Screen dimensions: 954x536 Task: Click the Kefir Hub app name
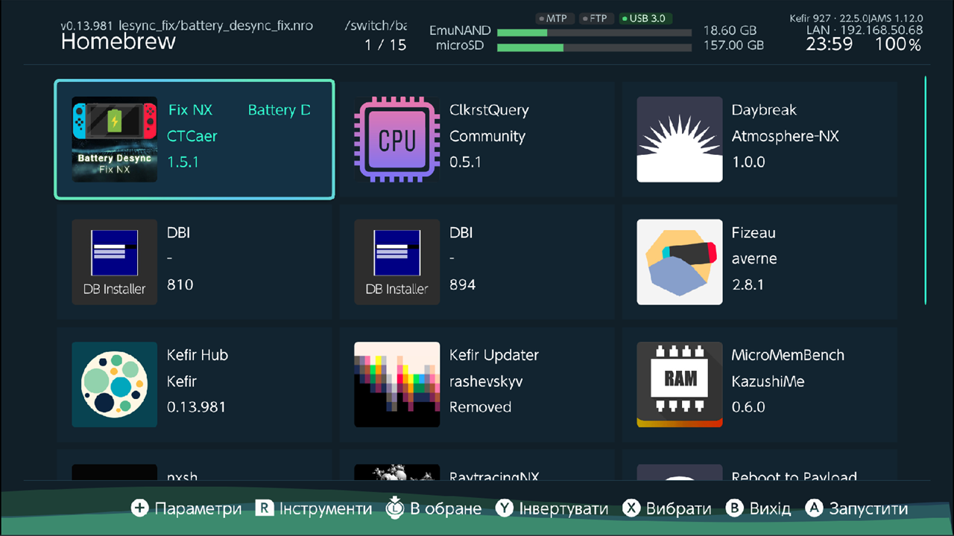[x=198, y=355]
